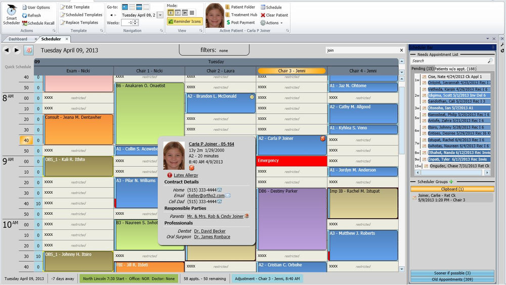Select the third Go-to calendar view icon
This screenshot has width=506, height=285.
pos(139,7)
